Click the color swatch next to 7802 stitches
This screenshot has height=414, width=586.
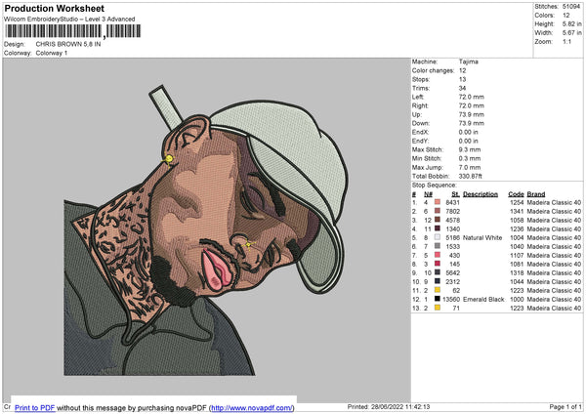(x=438, y=211)
